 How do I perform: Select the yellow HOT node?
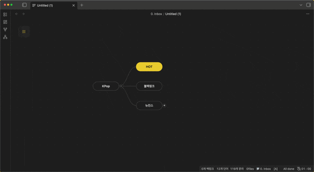(x=149, y=66)
